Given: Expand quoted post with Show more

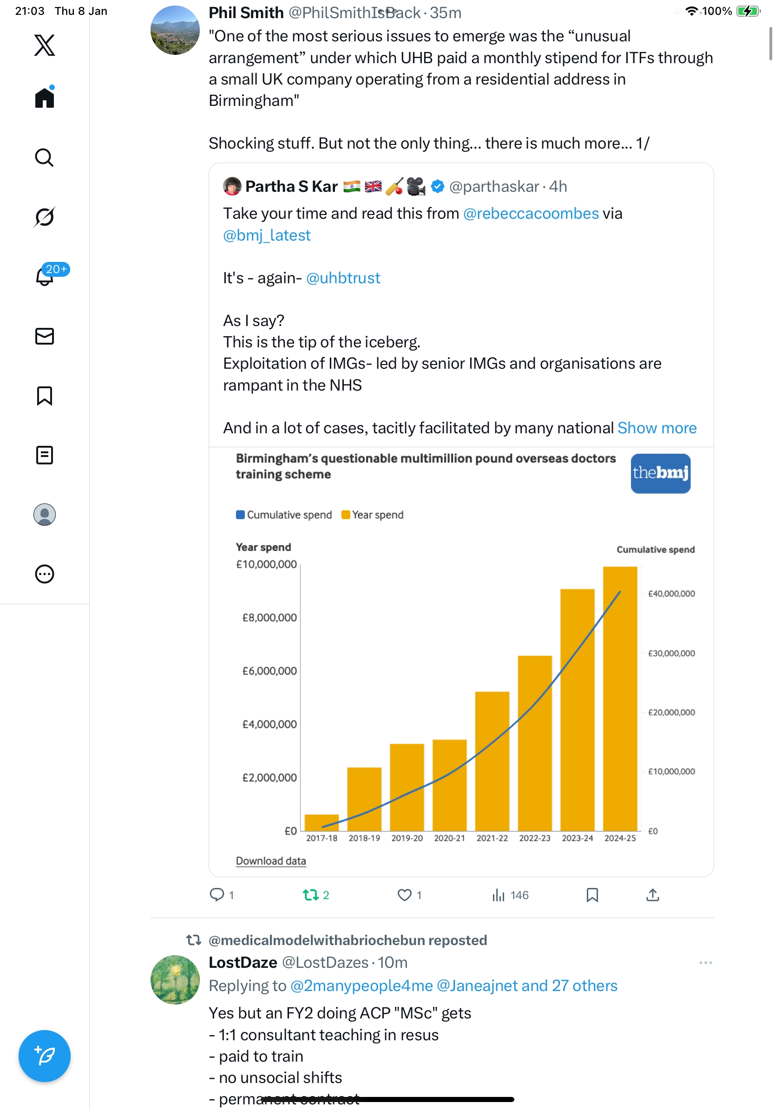Looking at the screenshot, I should click(x=657, y=428).
